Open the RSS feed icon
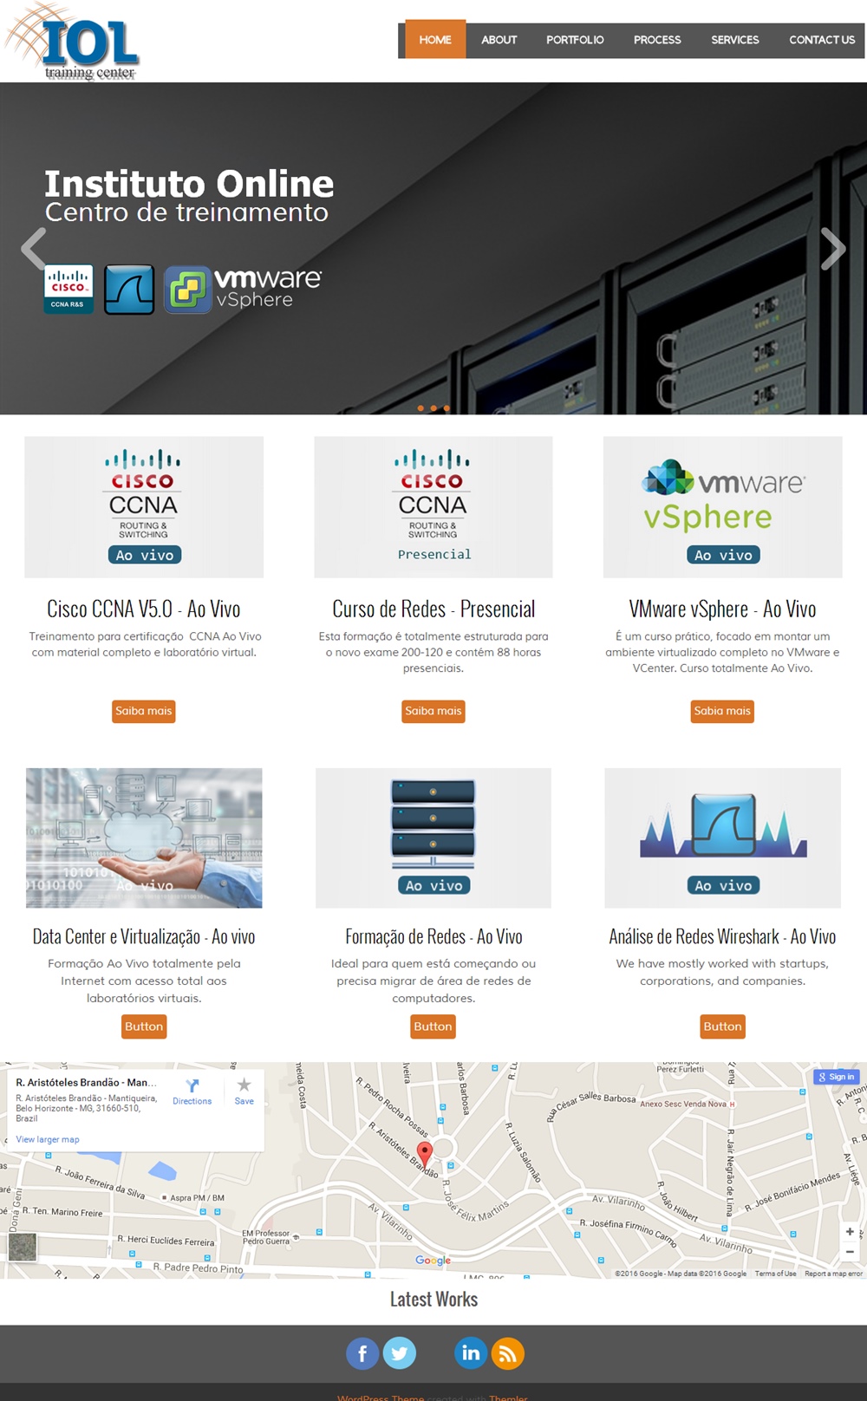Screen dimensions: 867x1401 point(508,1353)
